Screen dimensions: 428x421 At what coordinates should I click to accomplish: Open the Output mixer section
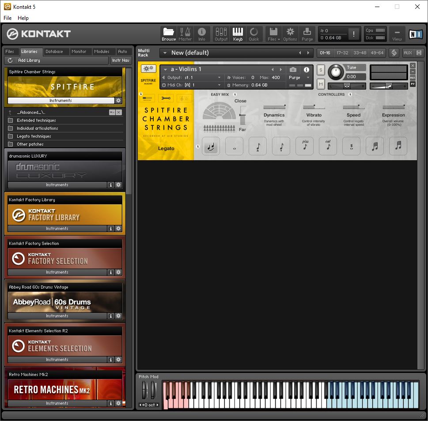[x=221, y=34]
